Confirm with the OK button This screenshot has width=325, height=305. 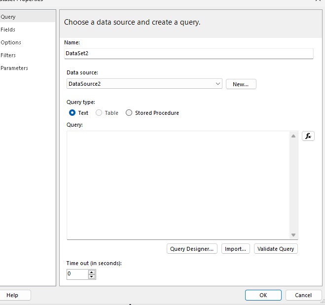tap(263, 295)
